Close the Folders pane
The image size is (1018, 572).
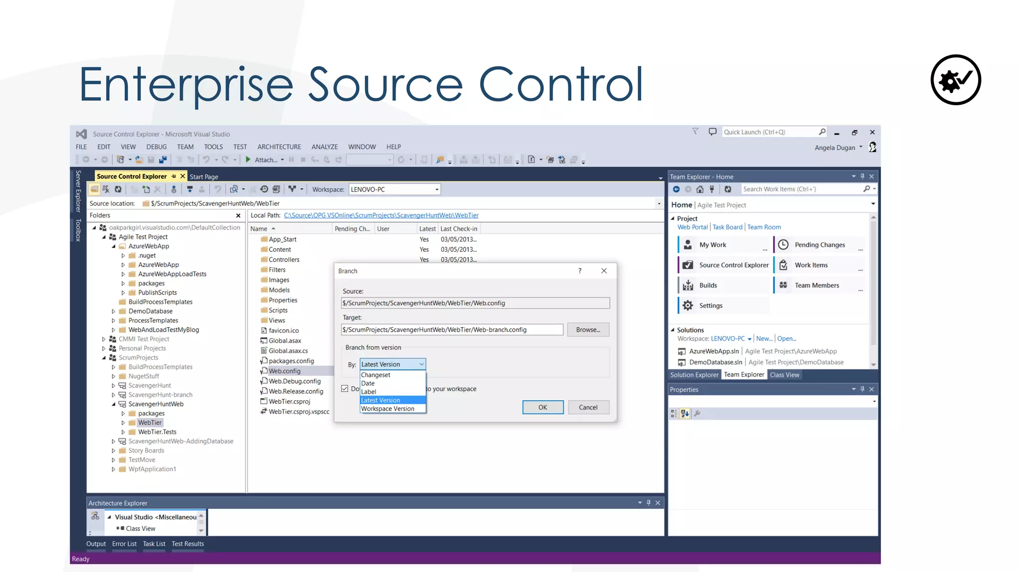pyautogui.click(x=238, y=215)
